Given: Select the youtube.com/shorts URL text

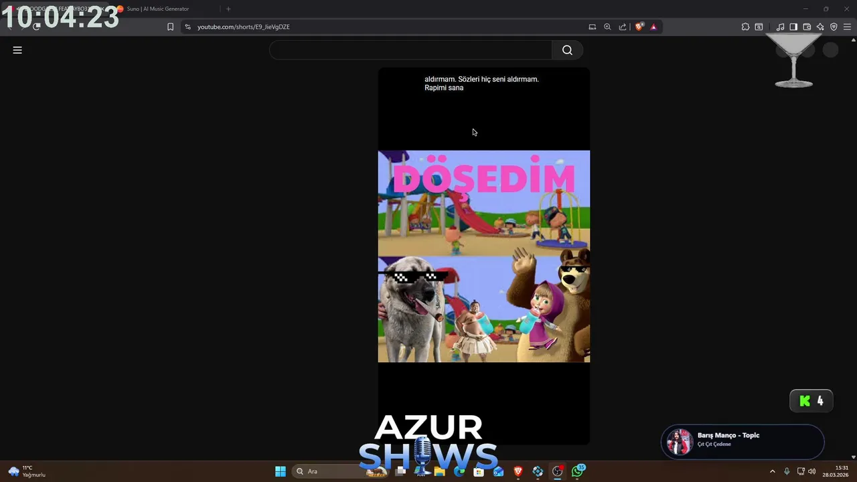Looking at the screenshot, I should click(x=243, y=27).
